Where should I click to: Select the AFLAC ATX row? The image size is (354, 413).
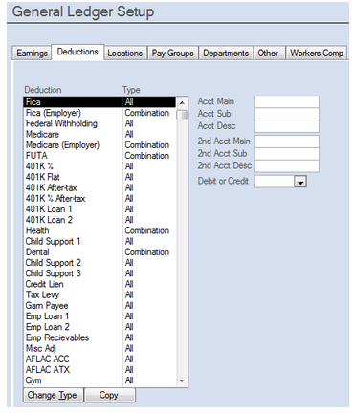(x=100, y=370)
